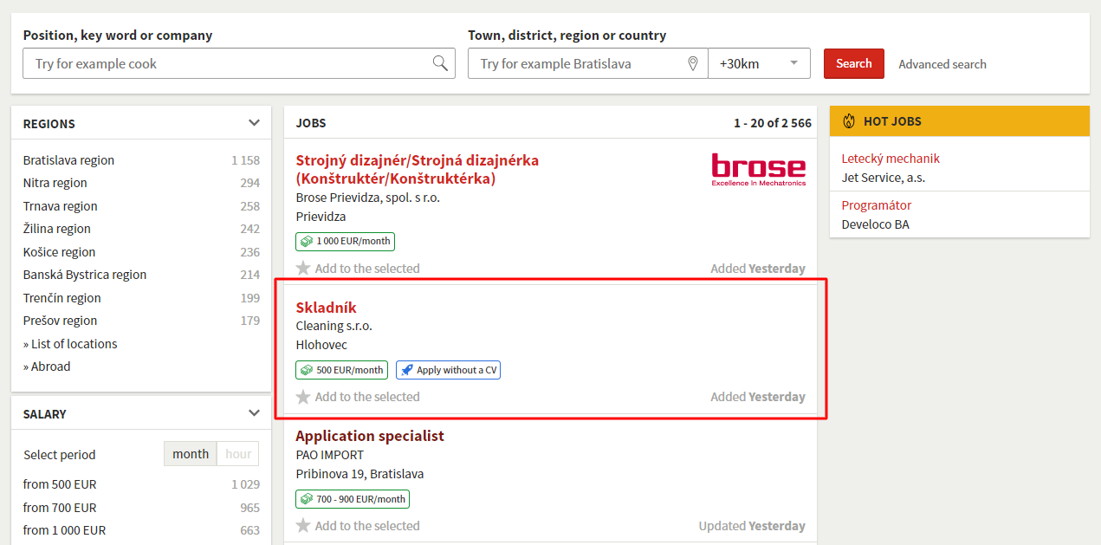Focus the Position, key word or company field
This screenshot has height=545, width=1101.
pos(239,63)
